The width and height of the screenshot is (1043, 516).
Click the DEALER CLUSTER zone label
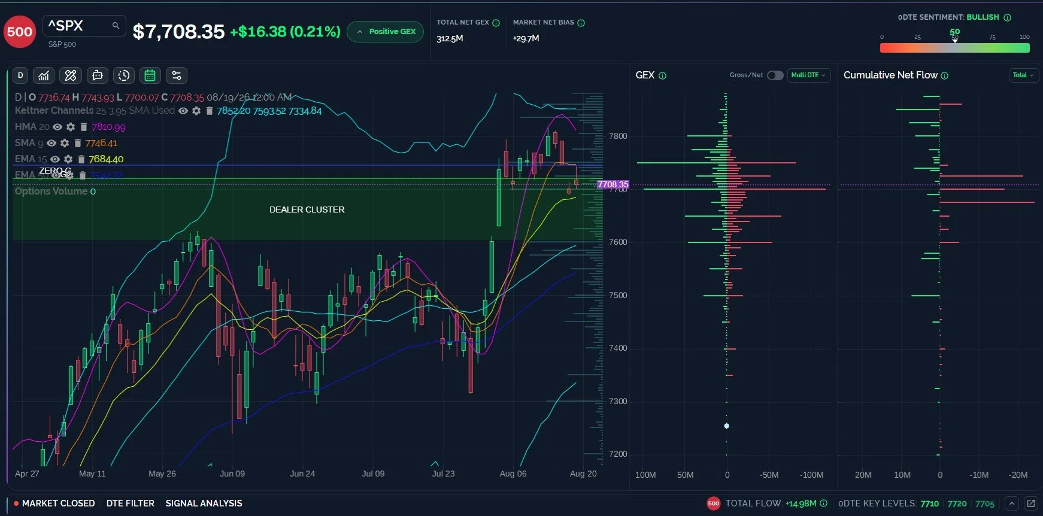click(x=307, y=210)
